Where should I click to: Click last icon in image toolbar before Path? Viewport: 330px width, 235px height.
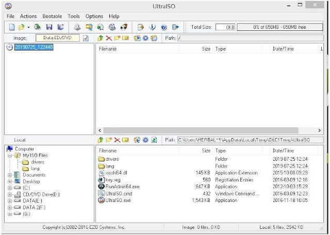point(154,38)
